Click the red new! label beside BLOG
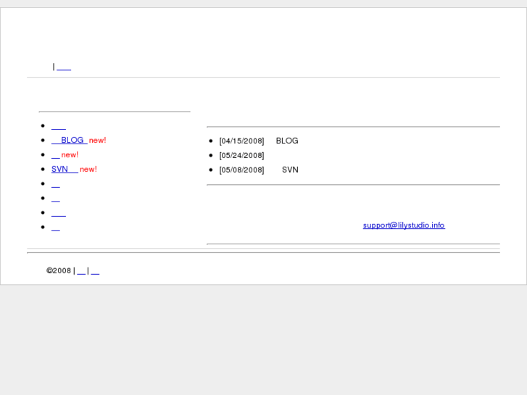 tap(98, 140)
